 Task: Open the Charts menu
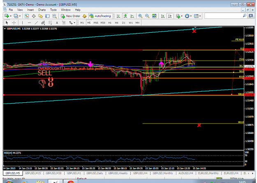(x=42, y=10)
